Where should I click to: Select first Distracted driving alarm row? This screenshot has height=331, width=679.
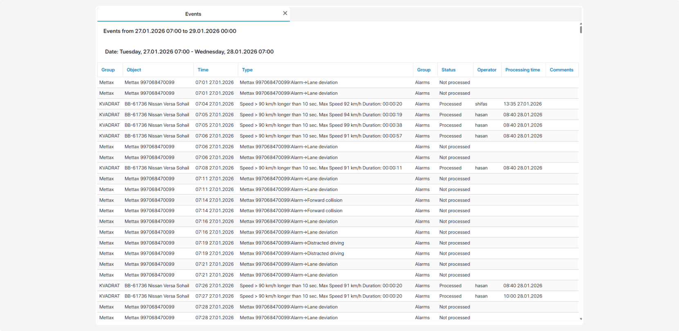click(x=291, y=243)
